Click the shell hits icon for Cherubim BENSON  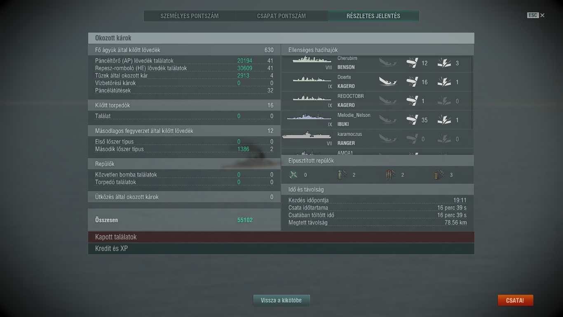[412, 63]
